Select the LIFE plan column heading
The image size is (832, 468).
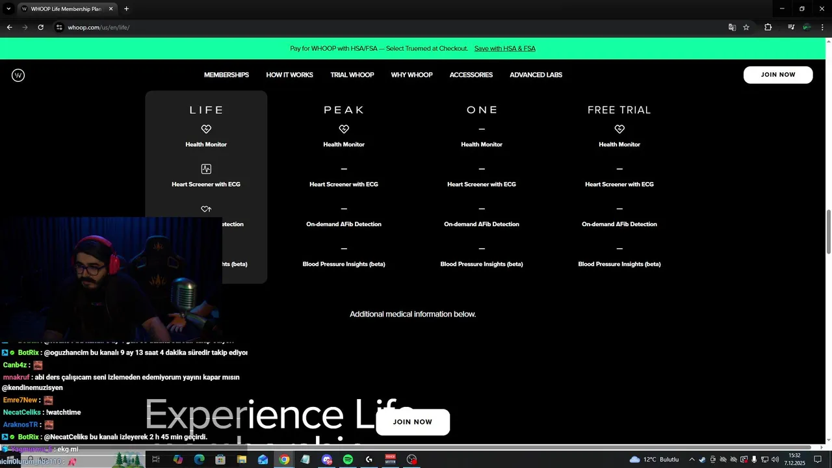[206, 110]
